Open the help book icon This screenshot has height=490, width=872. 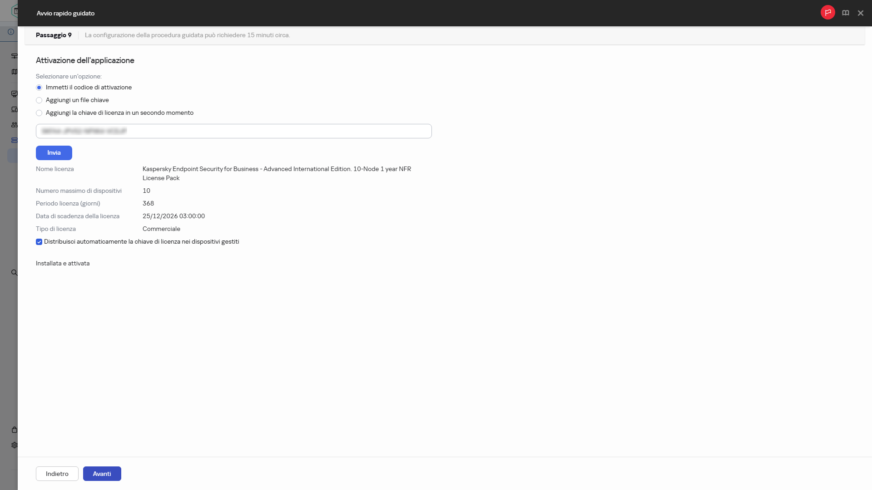(845, 13)
